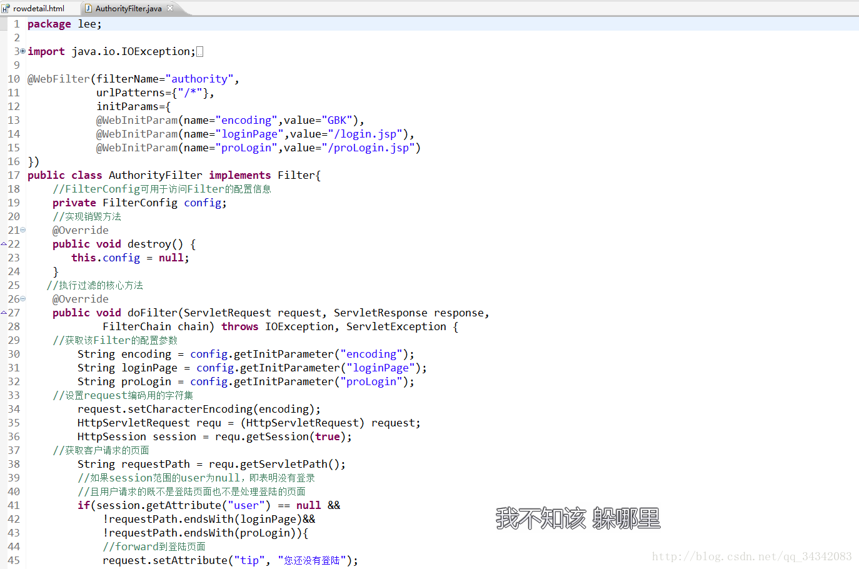This screenshot has width=859, height=569.
Task: Click the //forward到登陆页面 comment on line 44
Action: coord(154,546)
